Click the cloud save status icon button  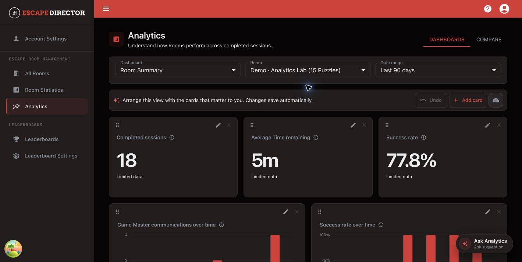(496, 100)
